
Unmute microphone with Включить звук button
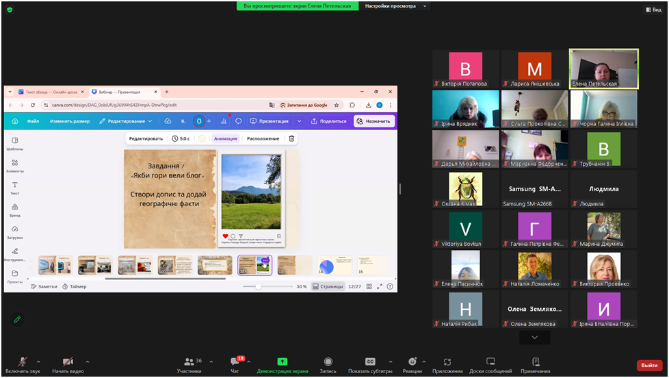(22, 362)
